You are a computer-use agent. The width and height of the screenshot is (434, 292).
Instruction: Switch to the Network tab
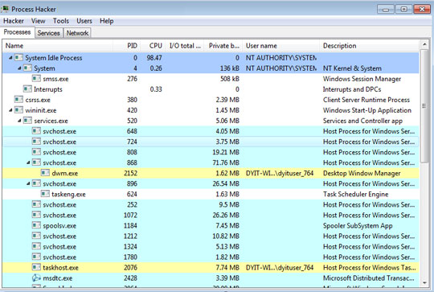tap(77, 33)
